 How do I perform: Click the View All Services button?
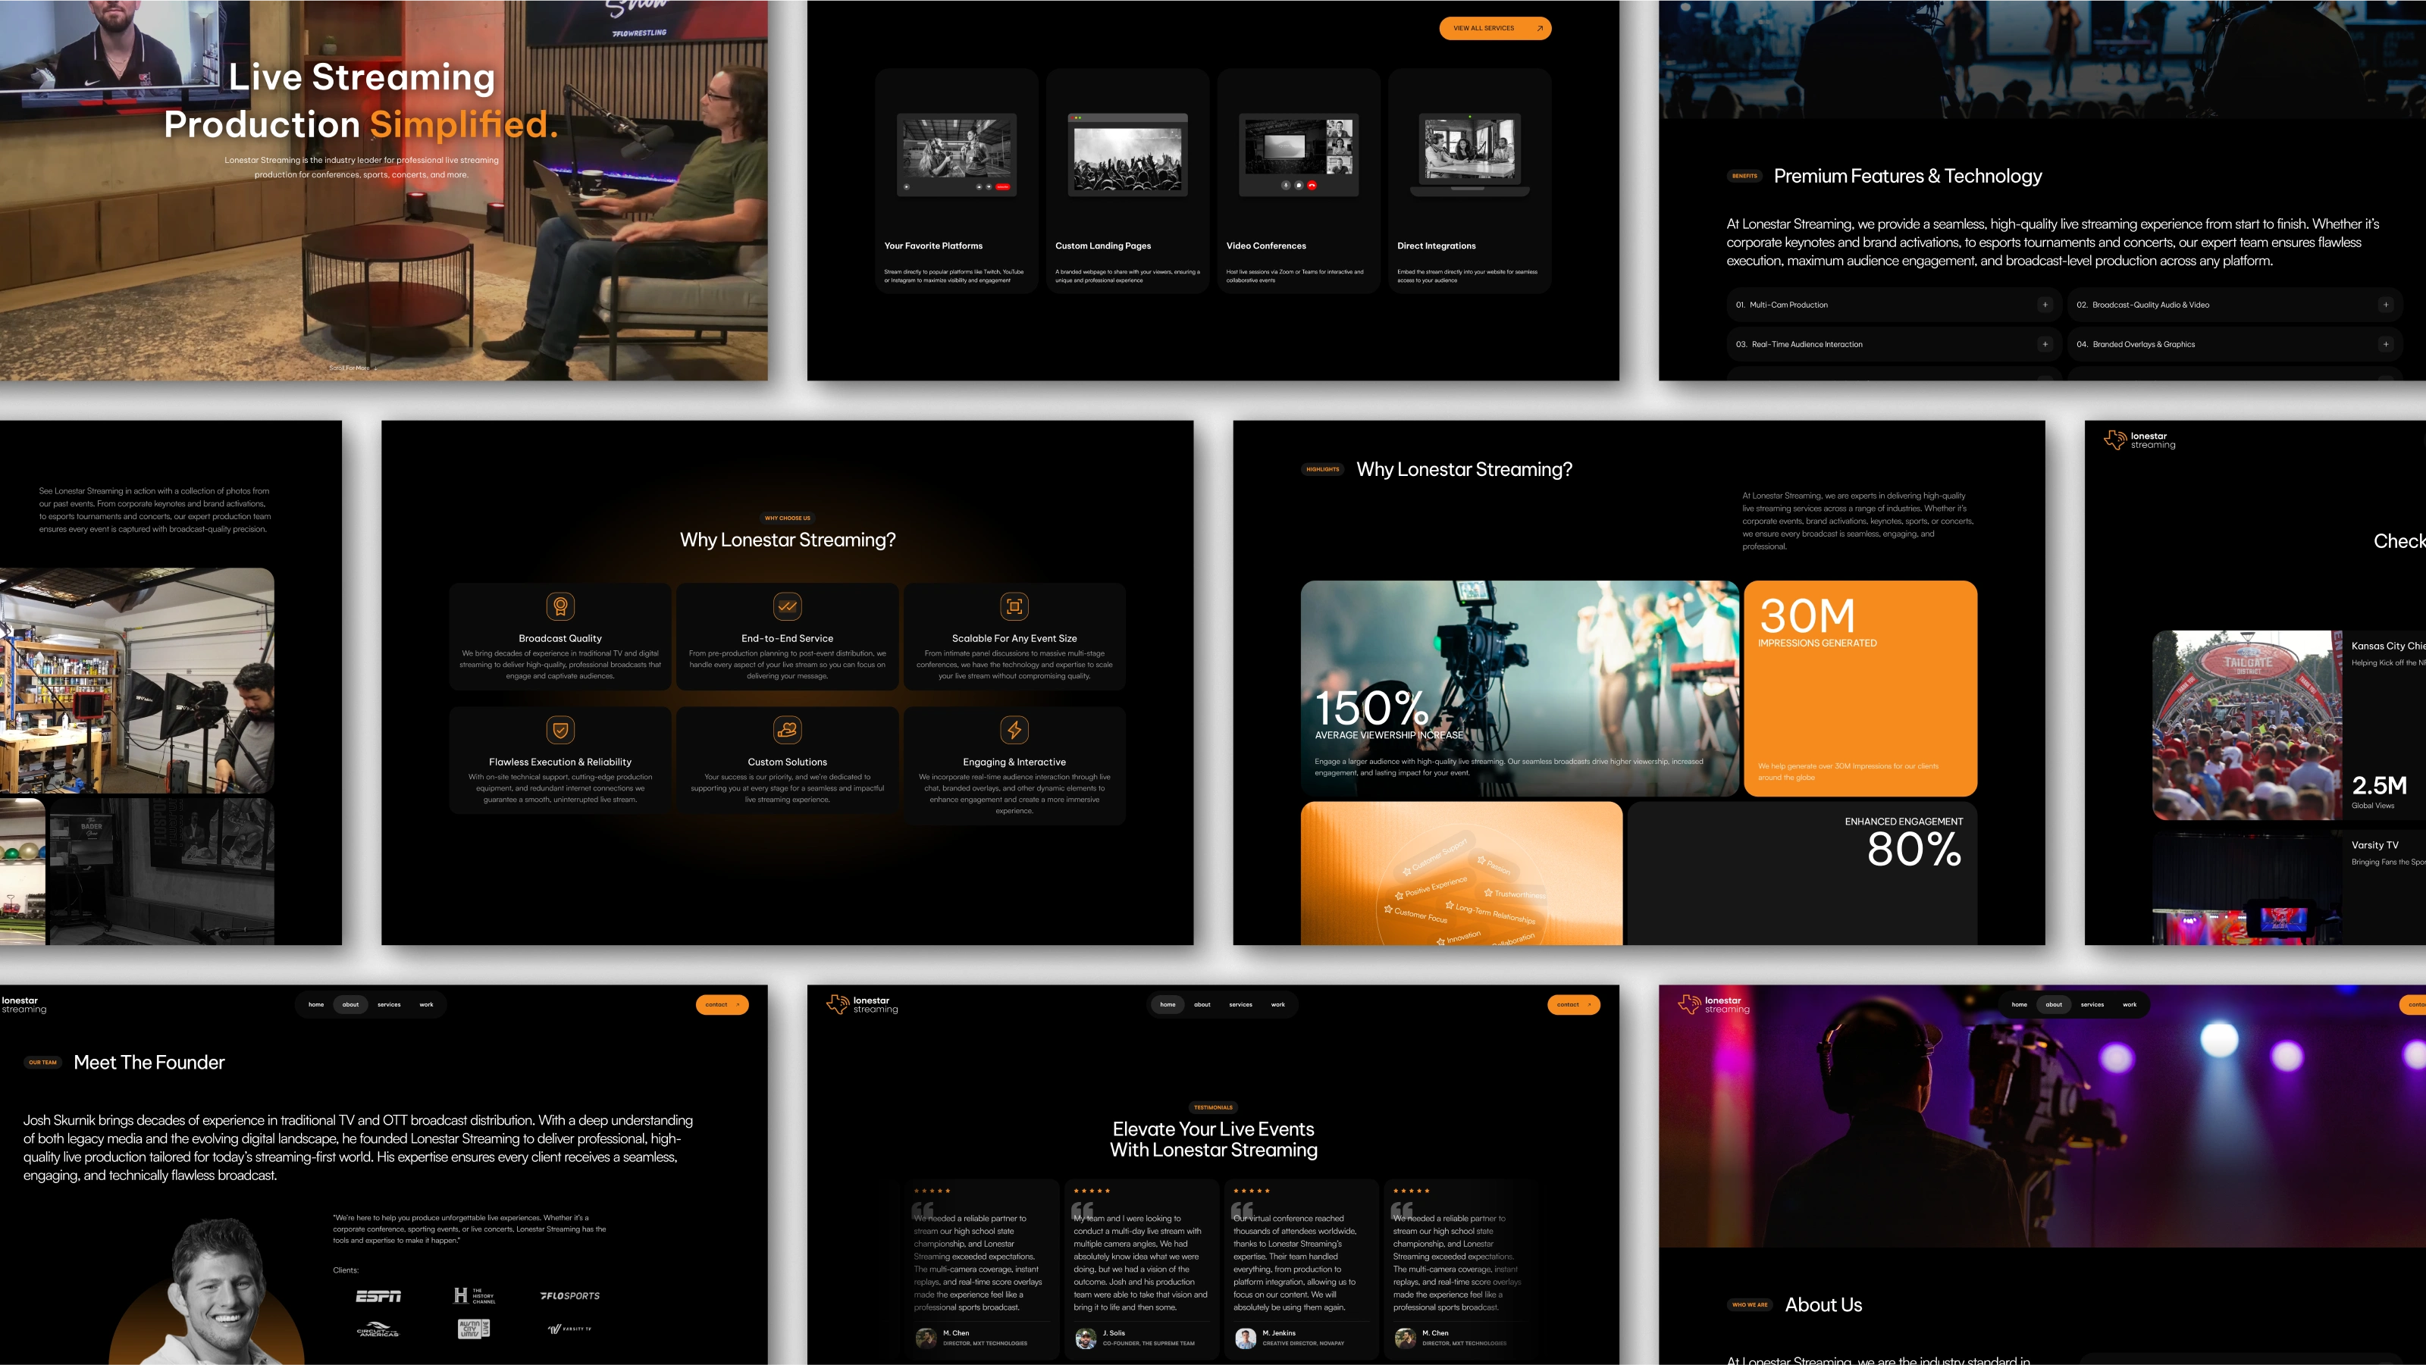pos(1494,28)
